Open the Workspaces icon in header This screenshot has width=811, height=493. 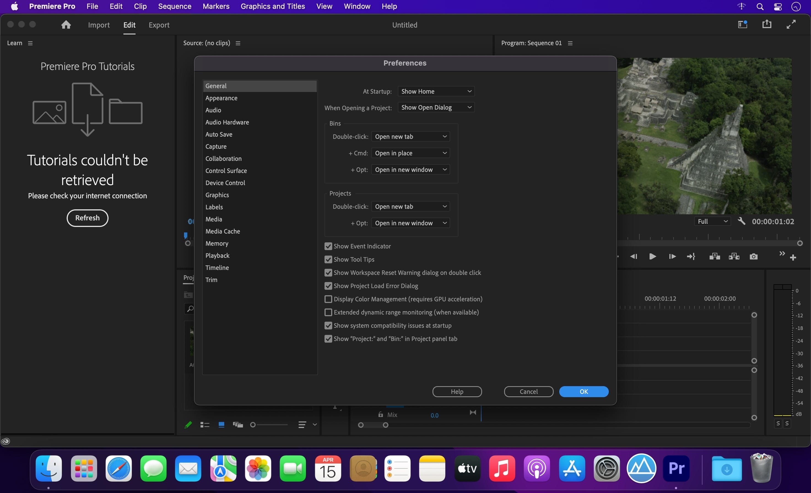[742, 24]
